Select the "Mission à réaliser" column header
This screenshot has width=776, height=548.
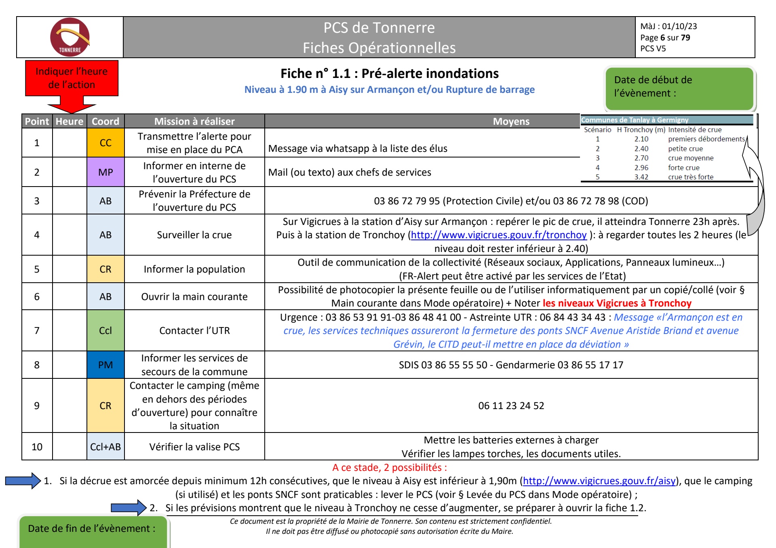(x=194, y=122)
